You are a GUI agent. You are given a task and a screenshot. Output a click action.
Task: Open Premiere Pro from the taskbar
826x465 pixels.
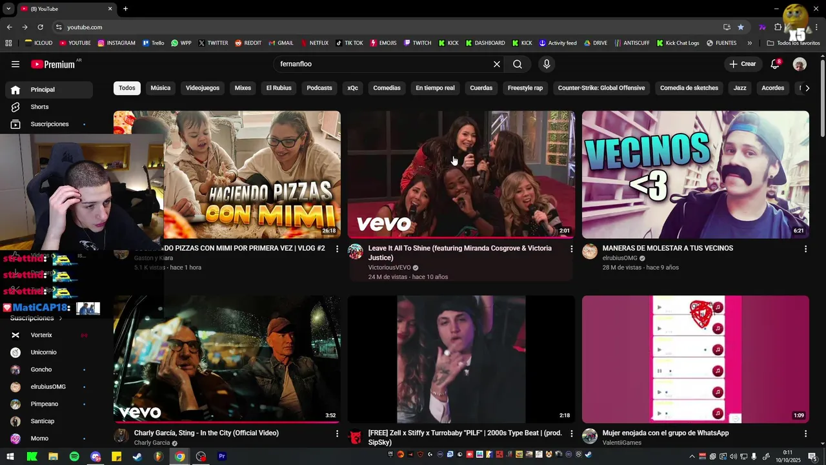click(x=222, y=457)
